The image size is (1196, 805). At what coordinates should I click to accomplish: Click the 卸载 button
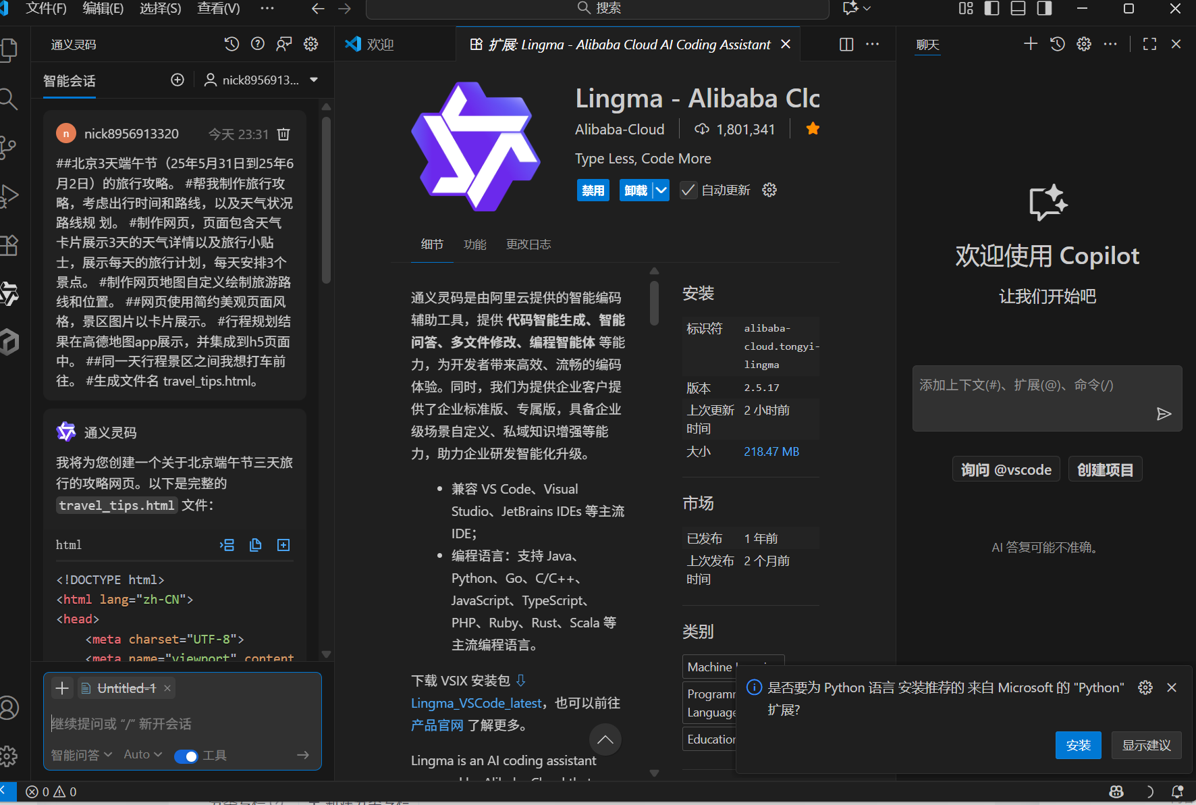click(636, 190)
